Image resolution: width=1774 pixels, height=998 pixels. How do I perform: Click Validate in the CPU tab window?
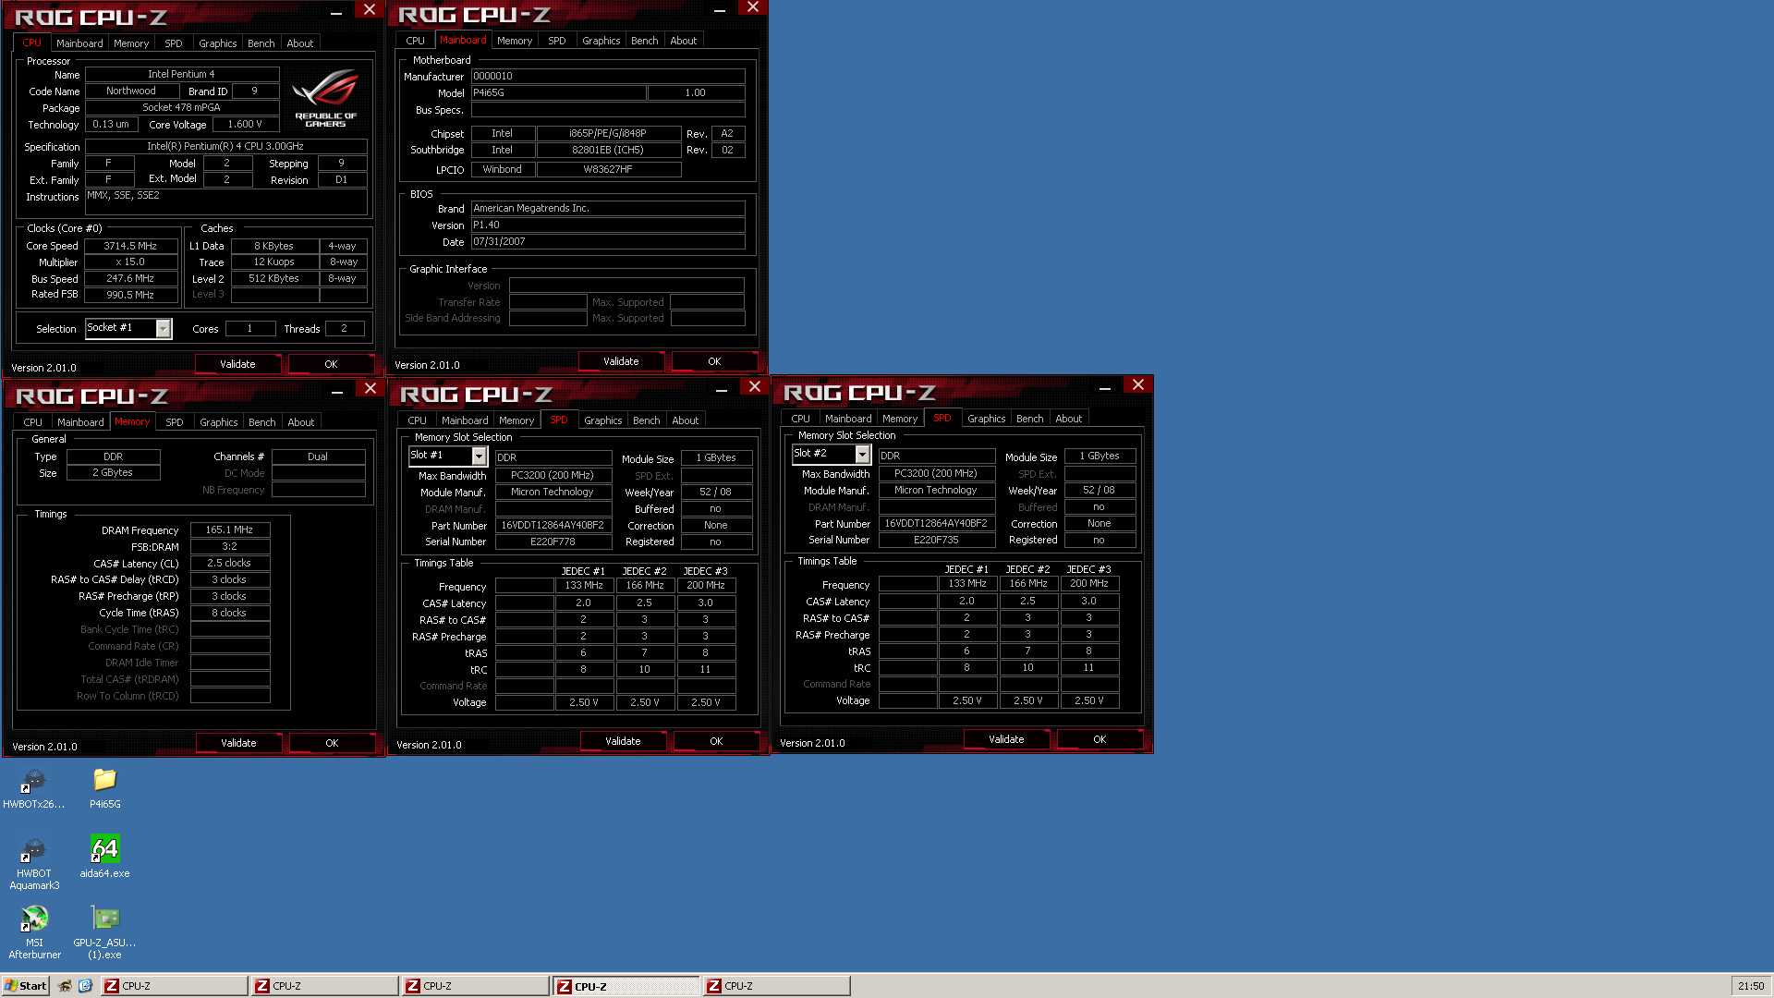pos(237,364)
